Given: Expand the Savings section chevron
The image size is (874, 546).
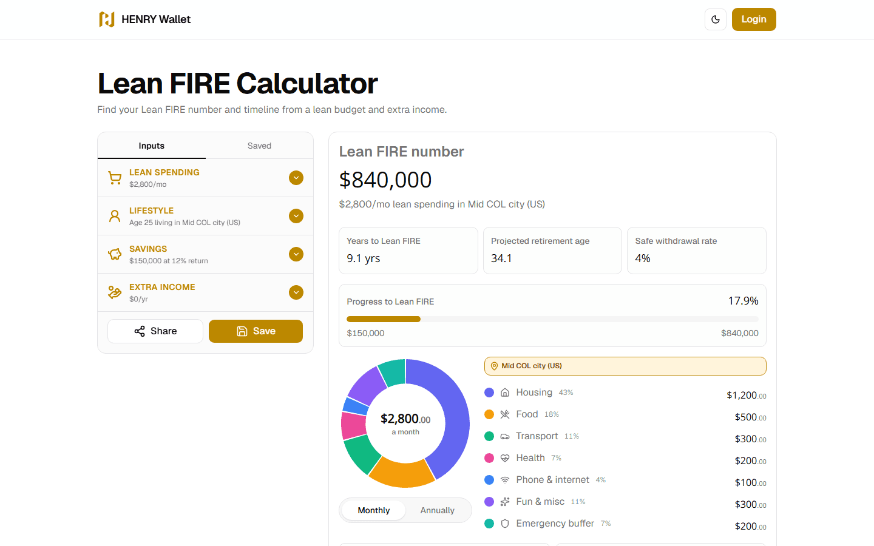Looking at the screenshot, I should coord(296,254).
